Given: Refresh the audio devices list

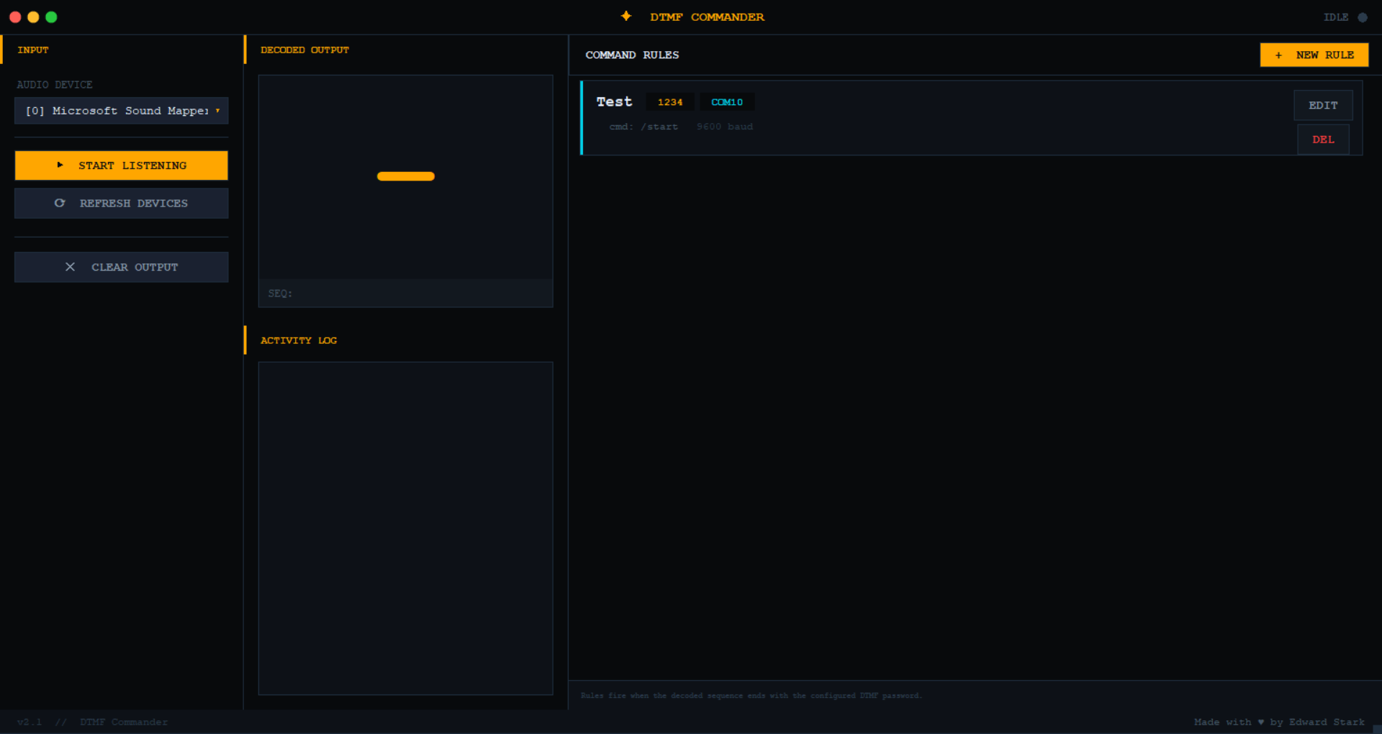Looking at the screenshot, I should [122, 203].
